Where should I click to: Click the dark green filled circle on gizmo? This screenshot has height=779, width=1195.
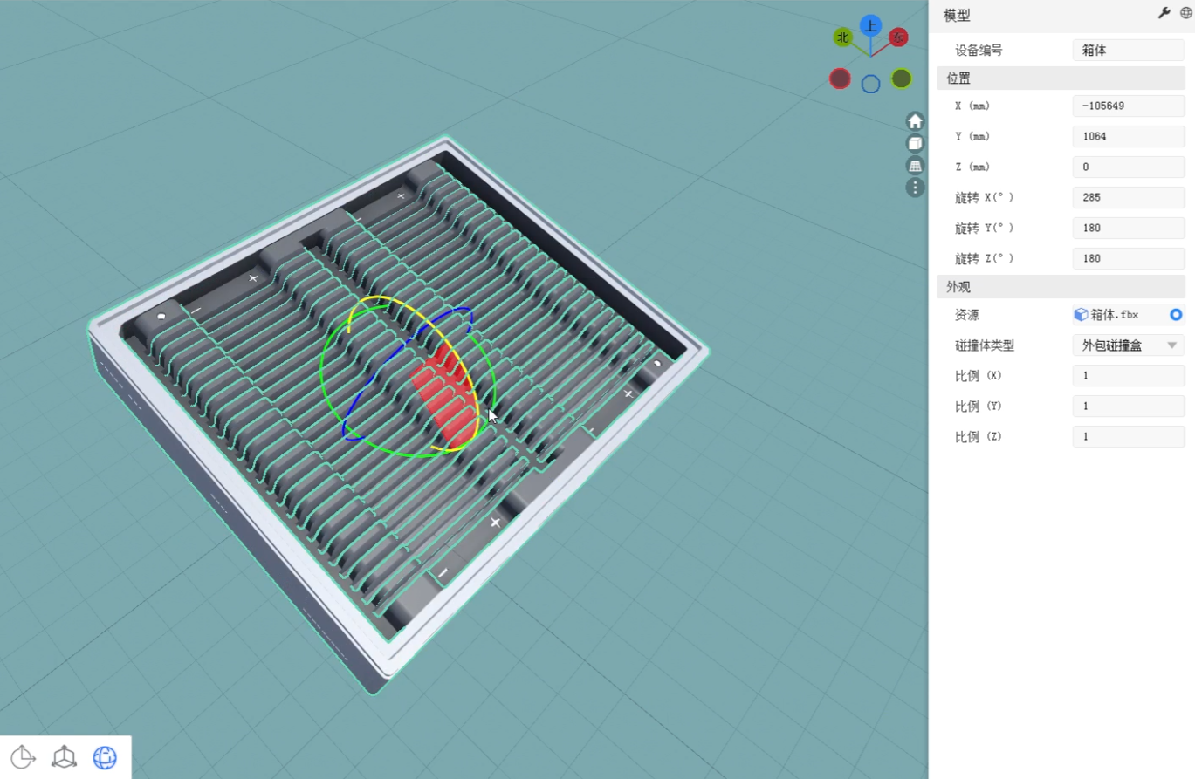(x=902, y=79)
